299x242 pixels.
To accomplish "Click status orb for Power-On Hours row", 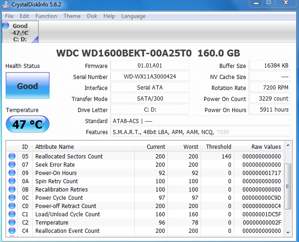I will [x=12, y=173].
